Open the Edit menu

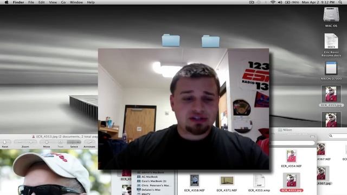pyautogui.click(x=41, y=2)
